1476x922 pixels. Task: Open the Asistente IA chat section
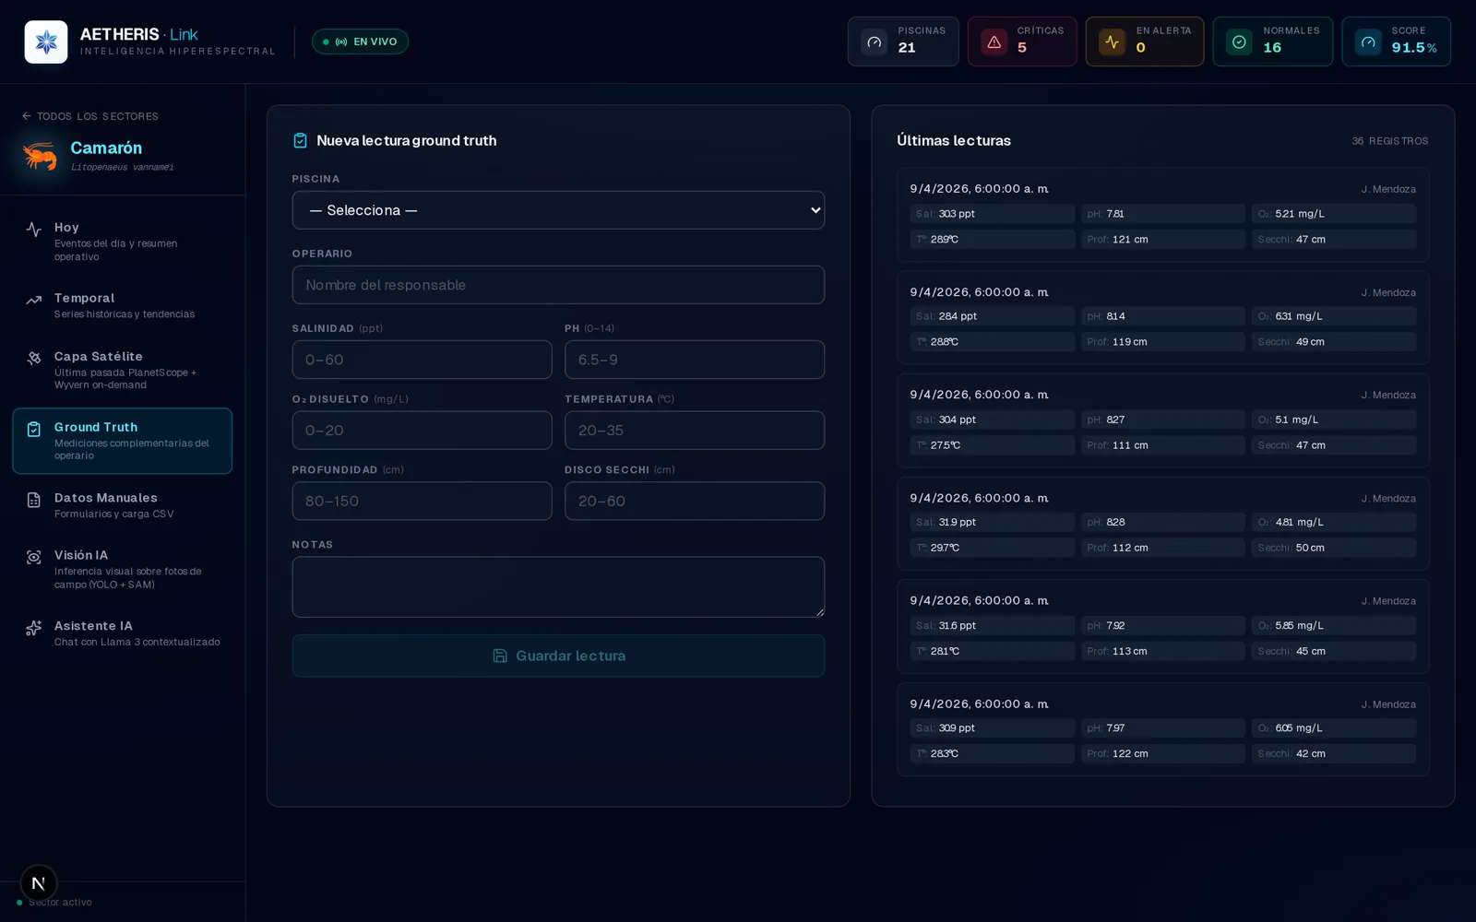pyautogui.click(x=123, y=633)
